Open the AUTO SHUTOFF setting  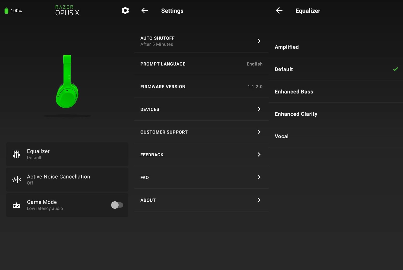(201, 41)
